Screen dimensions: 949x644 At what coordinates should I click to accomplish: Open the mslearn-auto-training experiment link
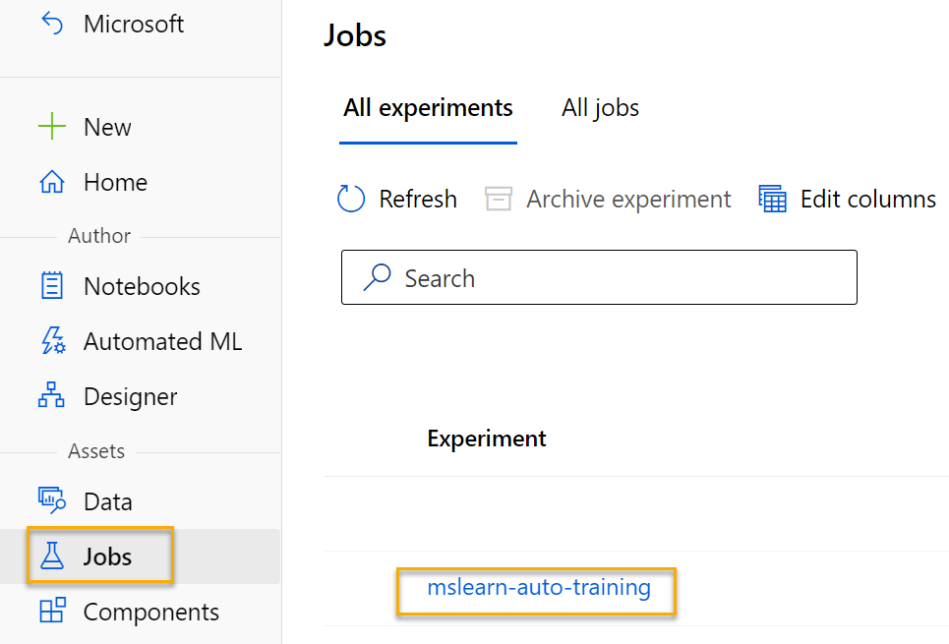[539, 587]
